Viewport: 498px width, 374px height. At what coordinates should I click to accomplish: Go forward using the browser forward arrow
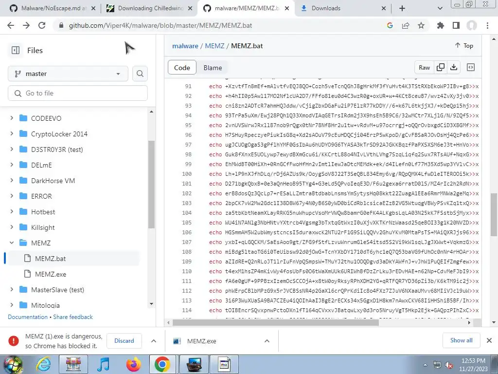point(26,25)
